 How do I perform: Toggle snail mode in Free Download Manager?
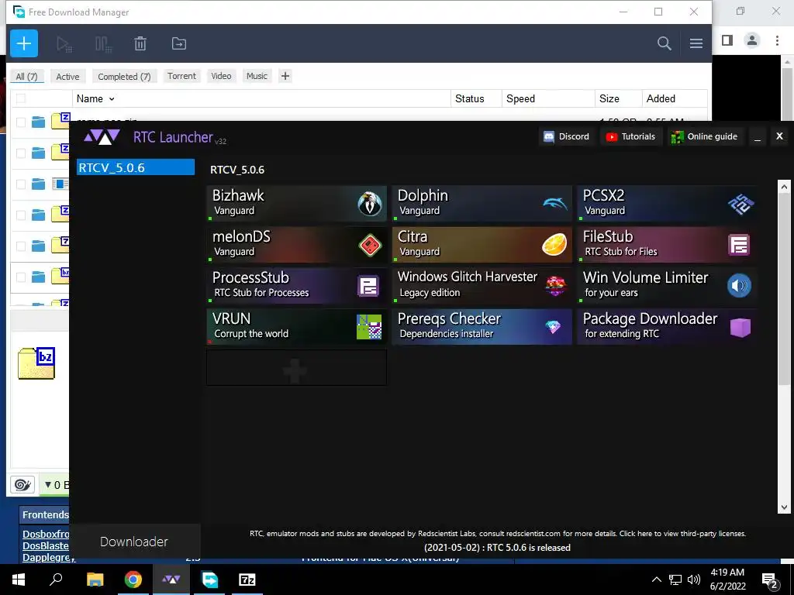(x=22, y=485)
